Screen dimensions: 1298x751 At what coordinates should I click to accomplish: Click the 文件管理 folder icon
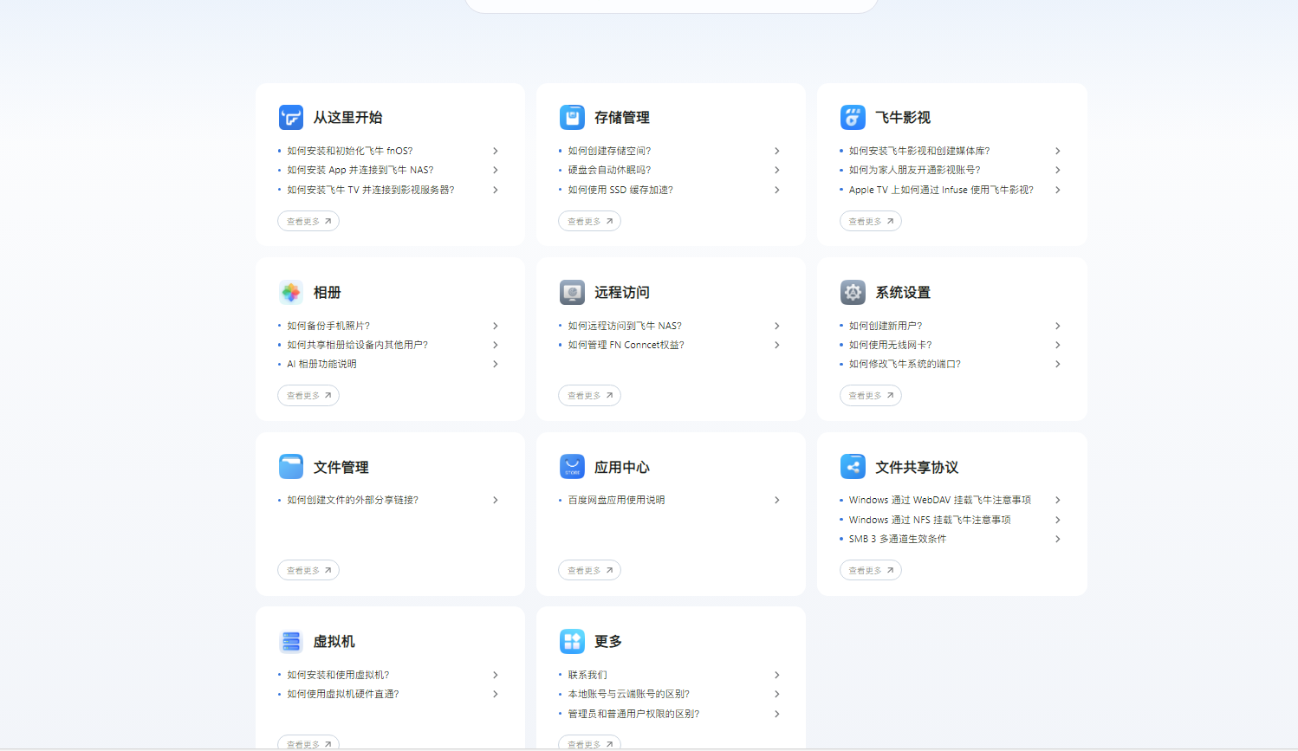290,467
